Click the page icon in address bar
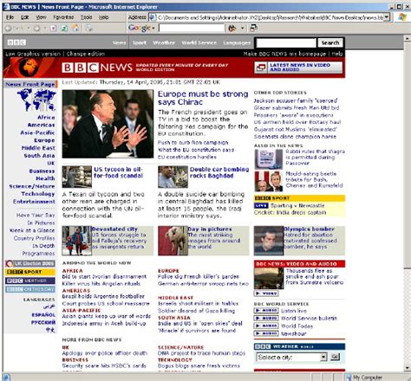This screenshot has width=411, height=381. [153, 17]
